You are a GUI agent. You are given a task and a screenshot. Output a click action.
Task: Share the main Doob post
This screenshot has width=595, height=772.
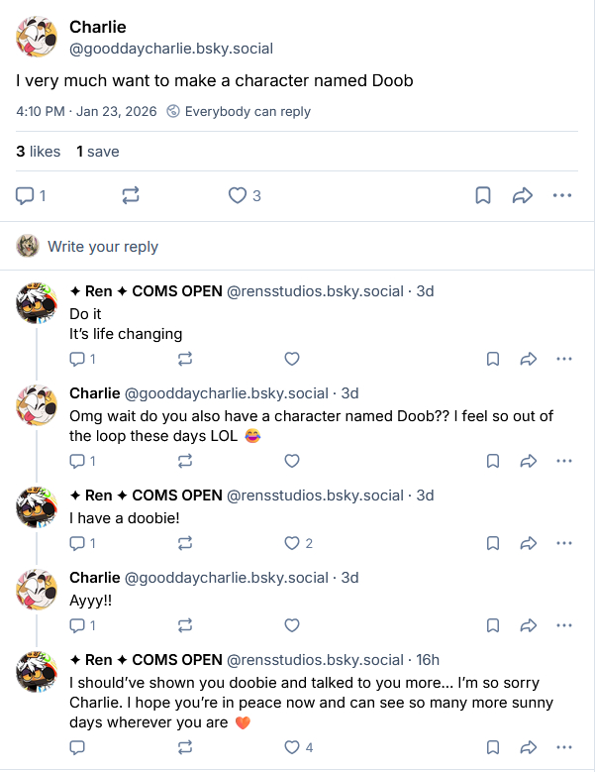523,195
